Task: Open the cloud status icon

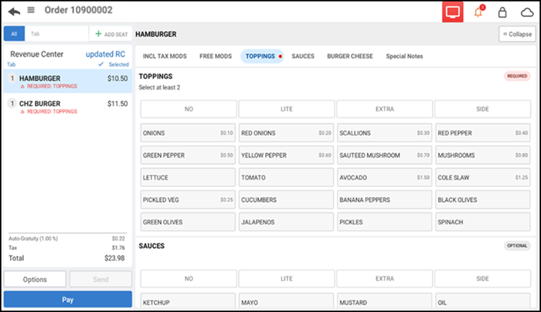Action: point(527,12)
